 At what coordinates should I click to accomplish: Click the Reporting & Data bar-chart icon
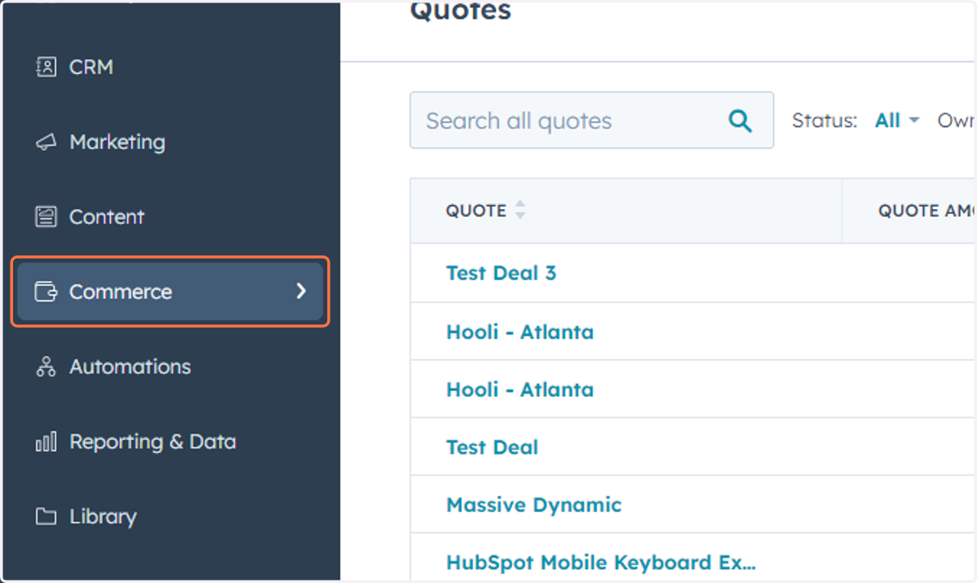point(46,442)
